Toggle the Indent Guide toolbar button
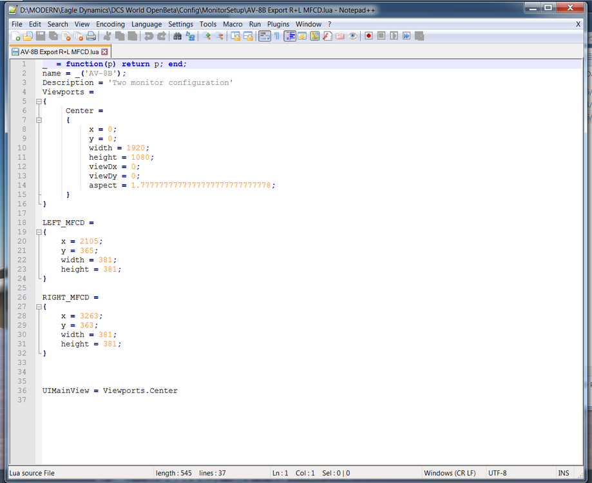 coord(290,36)
